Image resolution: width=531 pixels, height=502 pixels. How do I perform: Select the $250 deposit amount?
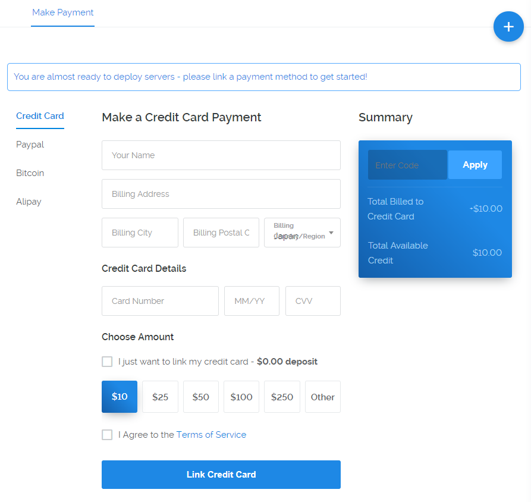click(x=282, y=397)
